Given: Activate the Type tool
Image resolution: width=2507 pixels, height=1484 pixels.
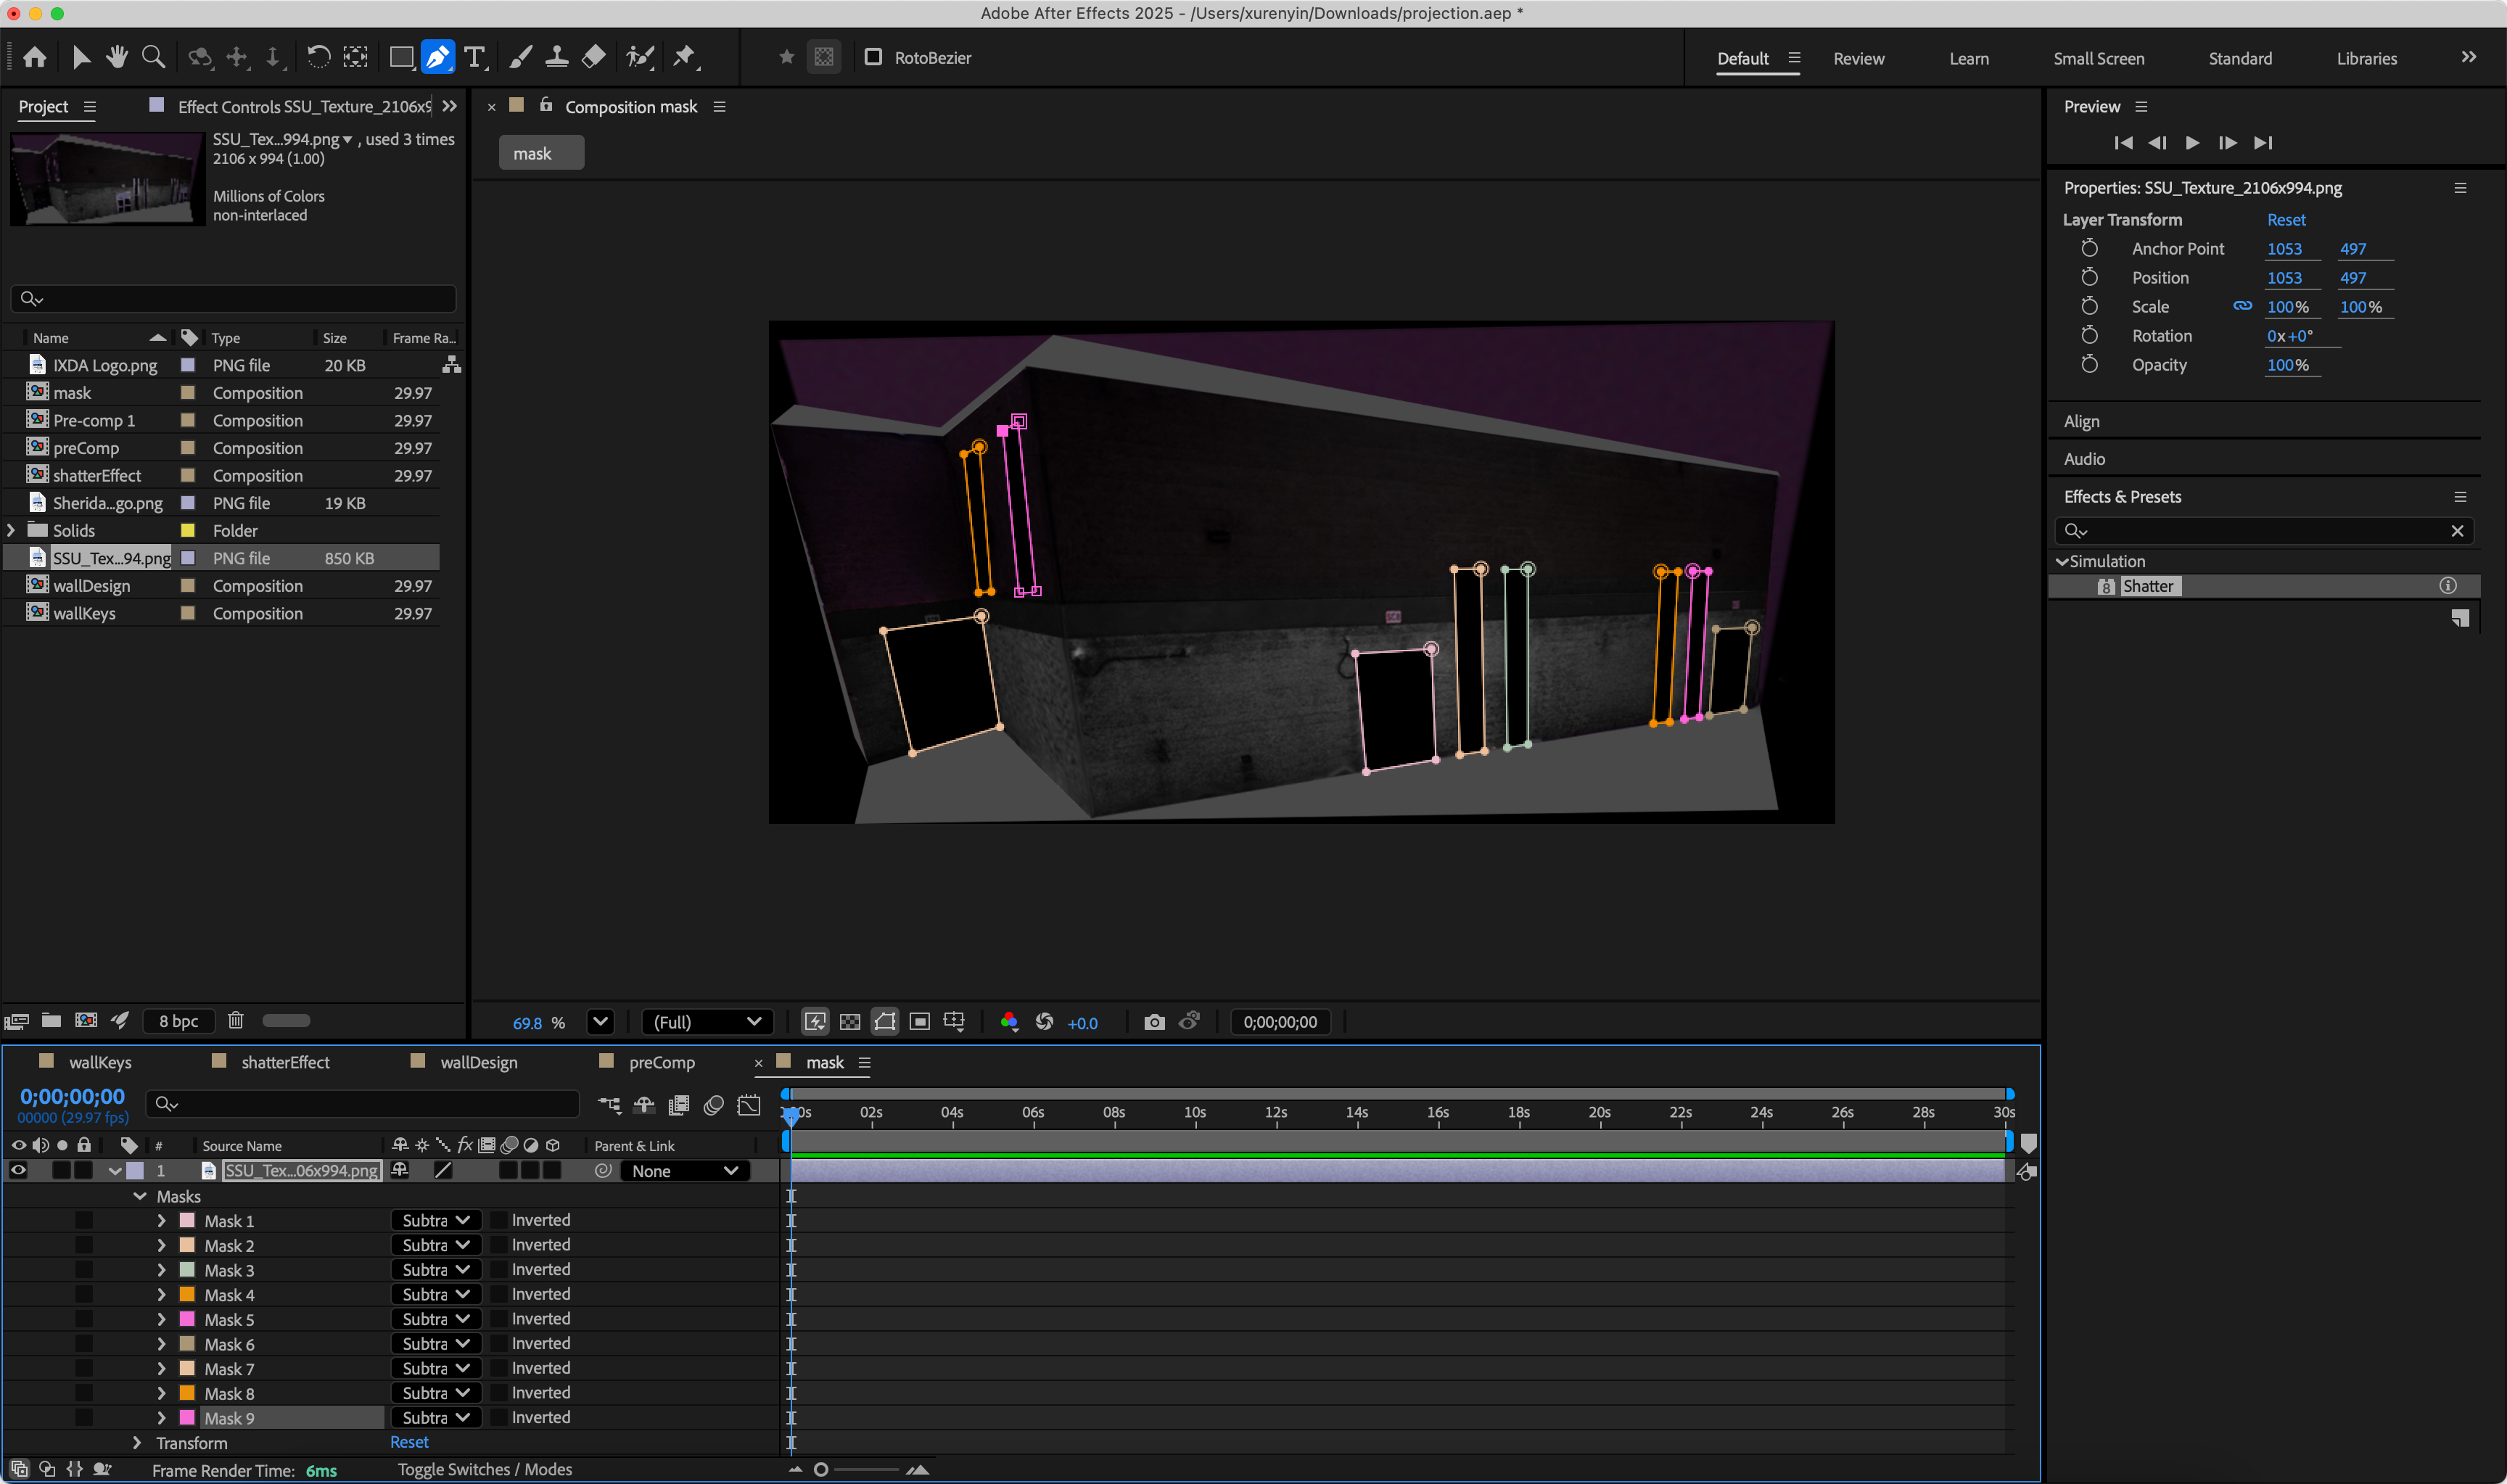Looking at the screenshot, I should (x=476, y=57).
